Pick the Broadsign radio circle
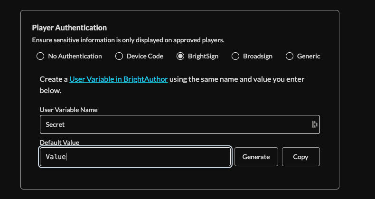This screenshot has height=199, width=375. pos(235,56)
